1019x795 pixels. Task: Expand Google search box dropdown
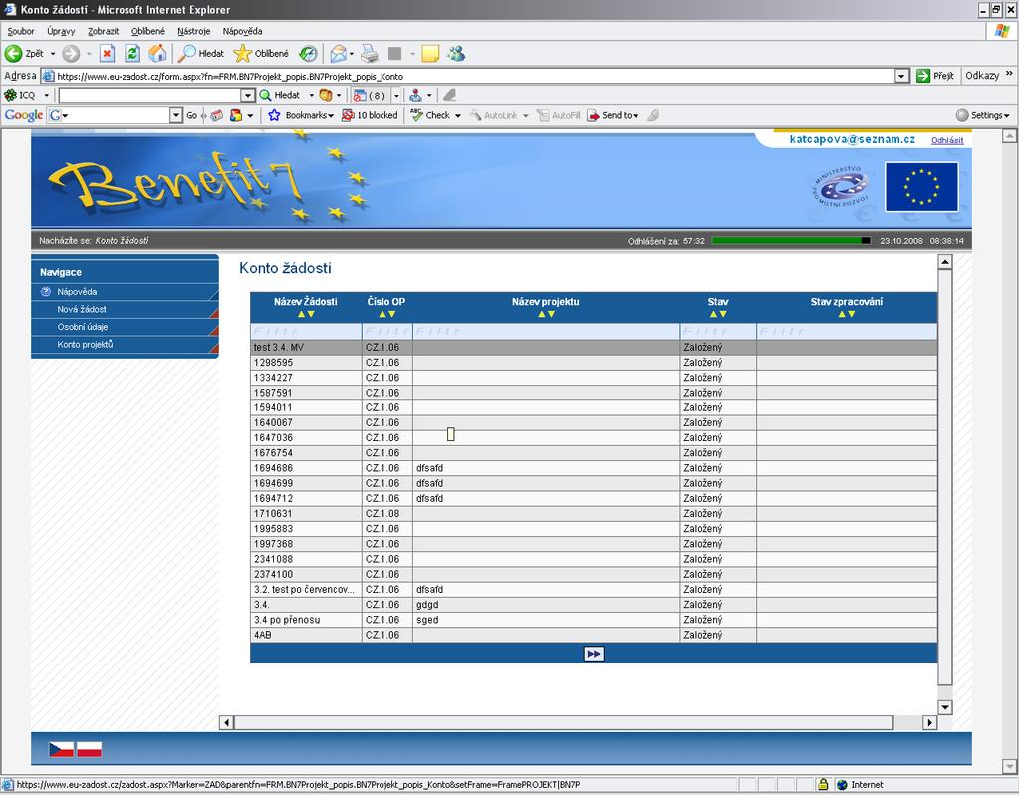176,115
